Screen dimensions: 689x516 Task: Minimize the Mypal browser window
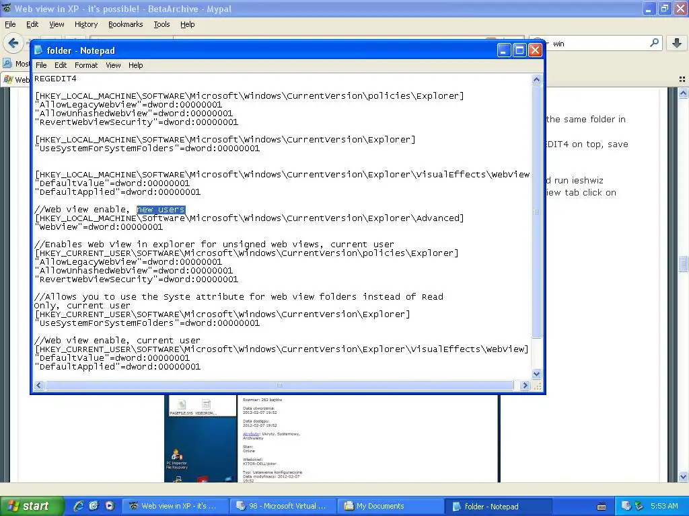pyautogui.click(x=649, y=9)
